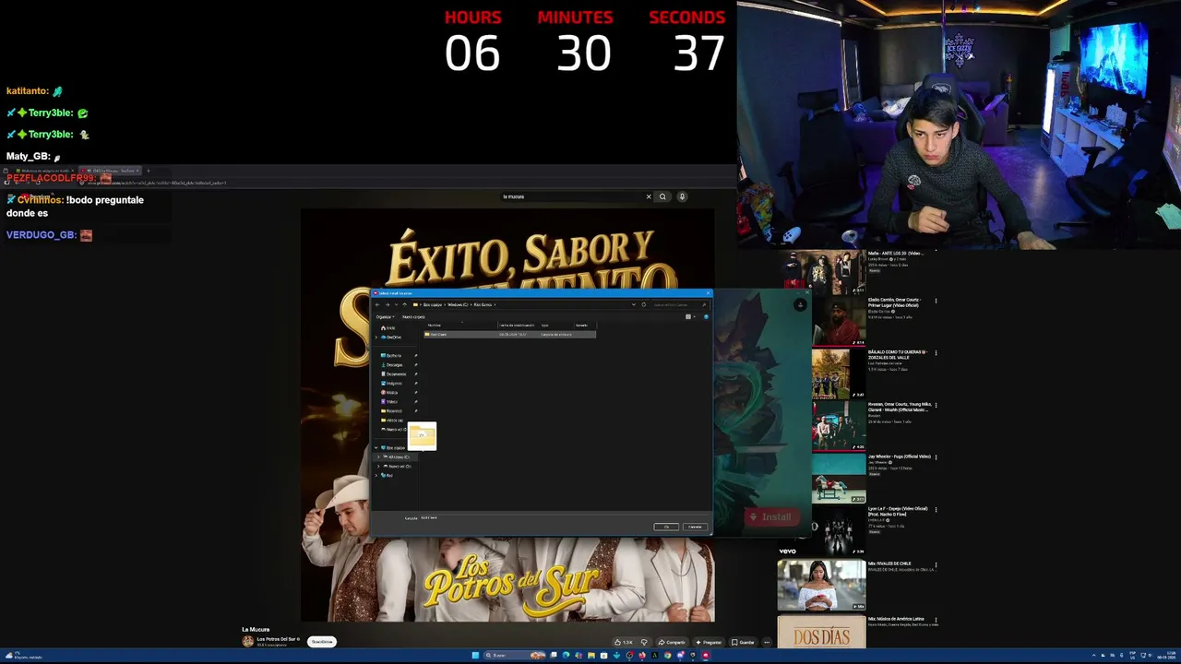Open a new browser tab
The image size is (1181, 664).
[x=148, y=171]
